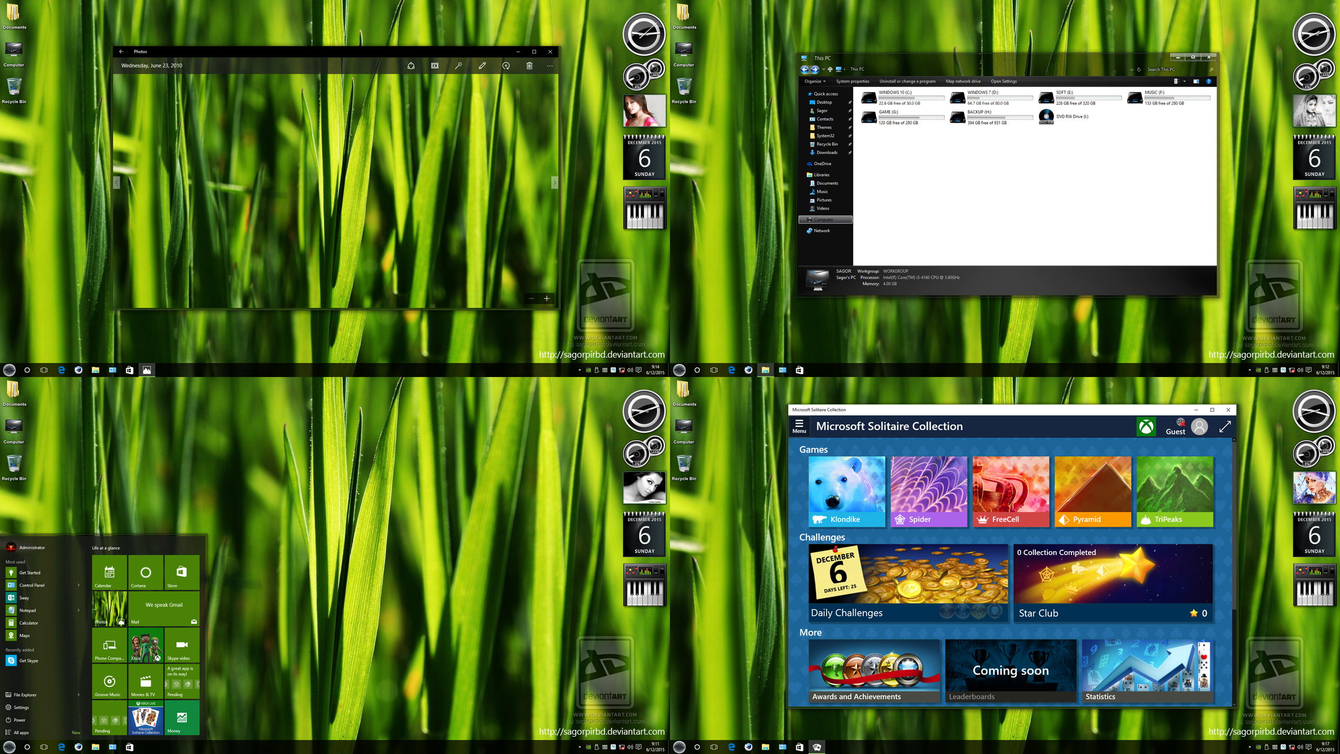Click Power in the Start menu

coord(16,720)
